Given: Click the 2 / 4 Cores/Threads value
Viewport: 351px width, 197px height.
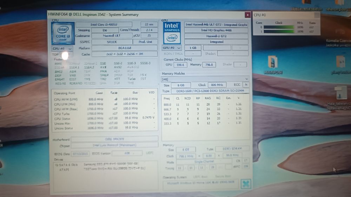Looking at the screenshot, I should click(x=149, y=30).
